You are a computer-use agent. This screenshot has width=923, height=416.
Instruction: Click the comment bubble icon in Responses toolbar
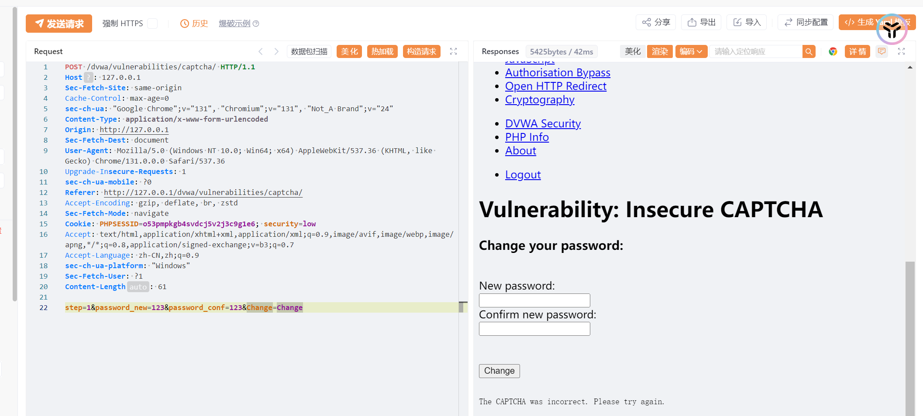coord(882,51)
